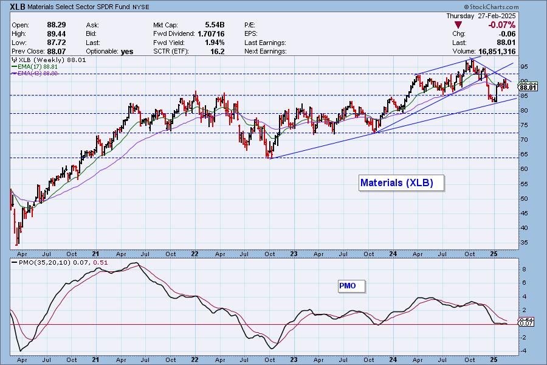Click the Chg value -0.06
The height and width of the screenshot is (365, 547).
[507, 34]
